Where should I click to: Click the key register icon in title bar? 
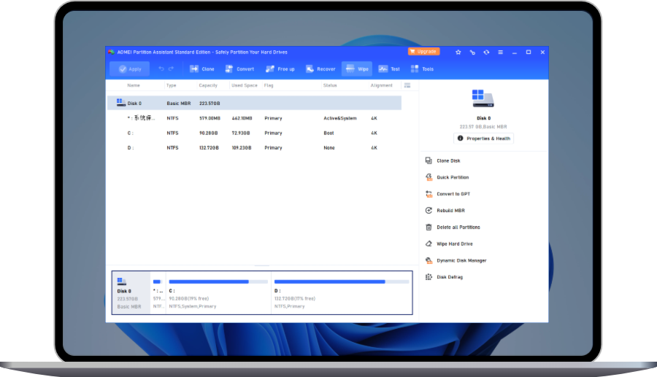pos(472,53)
